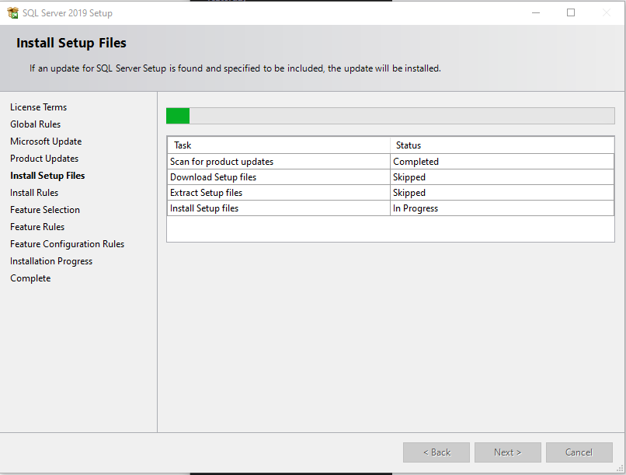Click the Task column header
The height and width of the screenshot is (475, 626).
(x=183, y=145)
